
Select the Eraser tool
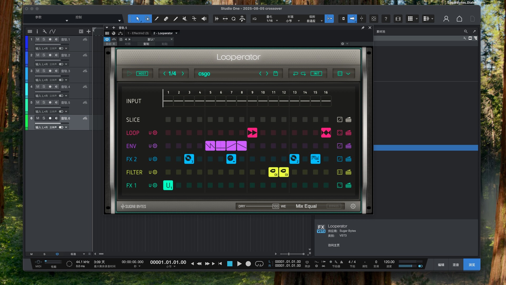[166, 19]
